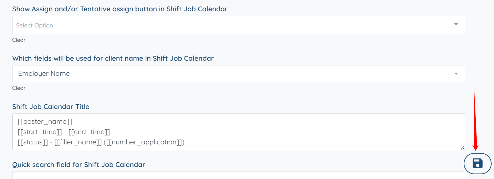Place cursor on the [[end_time]] token
The width and height of the screenshot is (494, 179).
(x=89, y=132)
